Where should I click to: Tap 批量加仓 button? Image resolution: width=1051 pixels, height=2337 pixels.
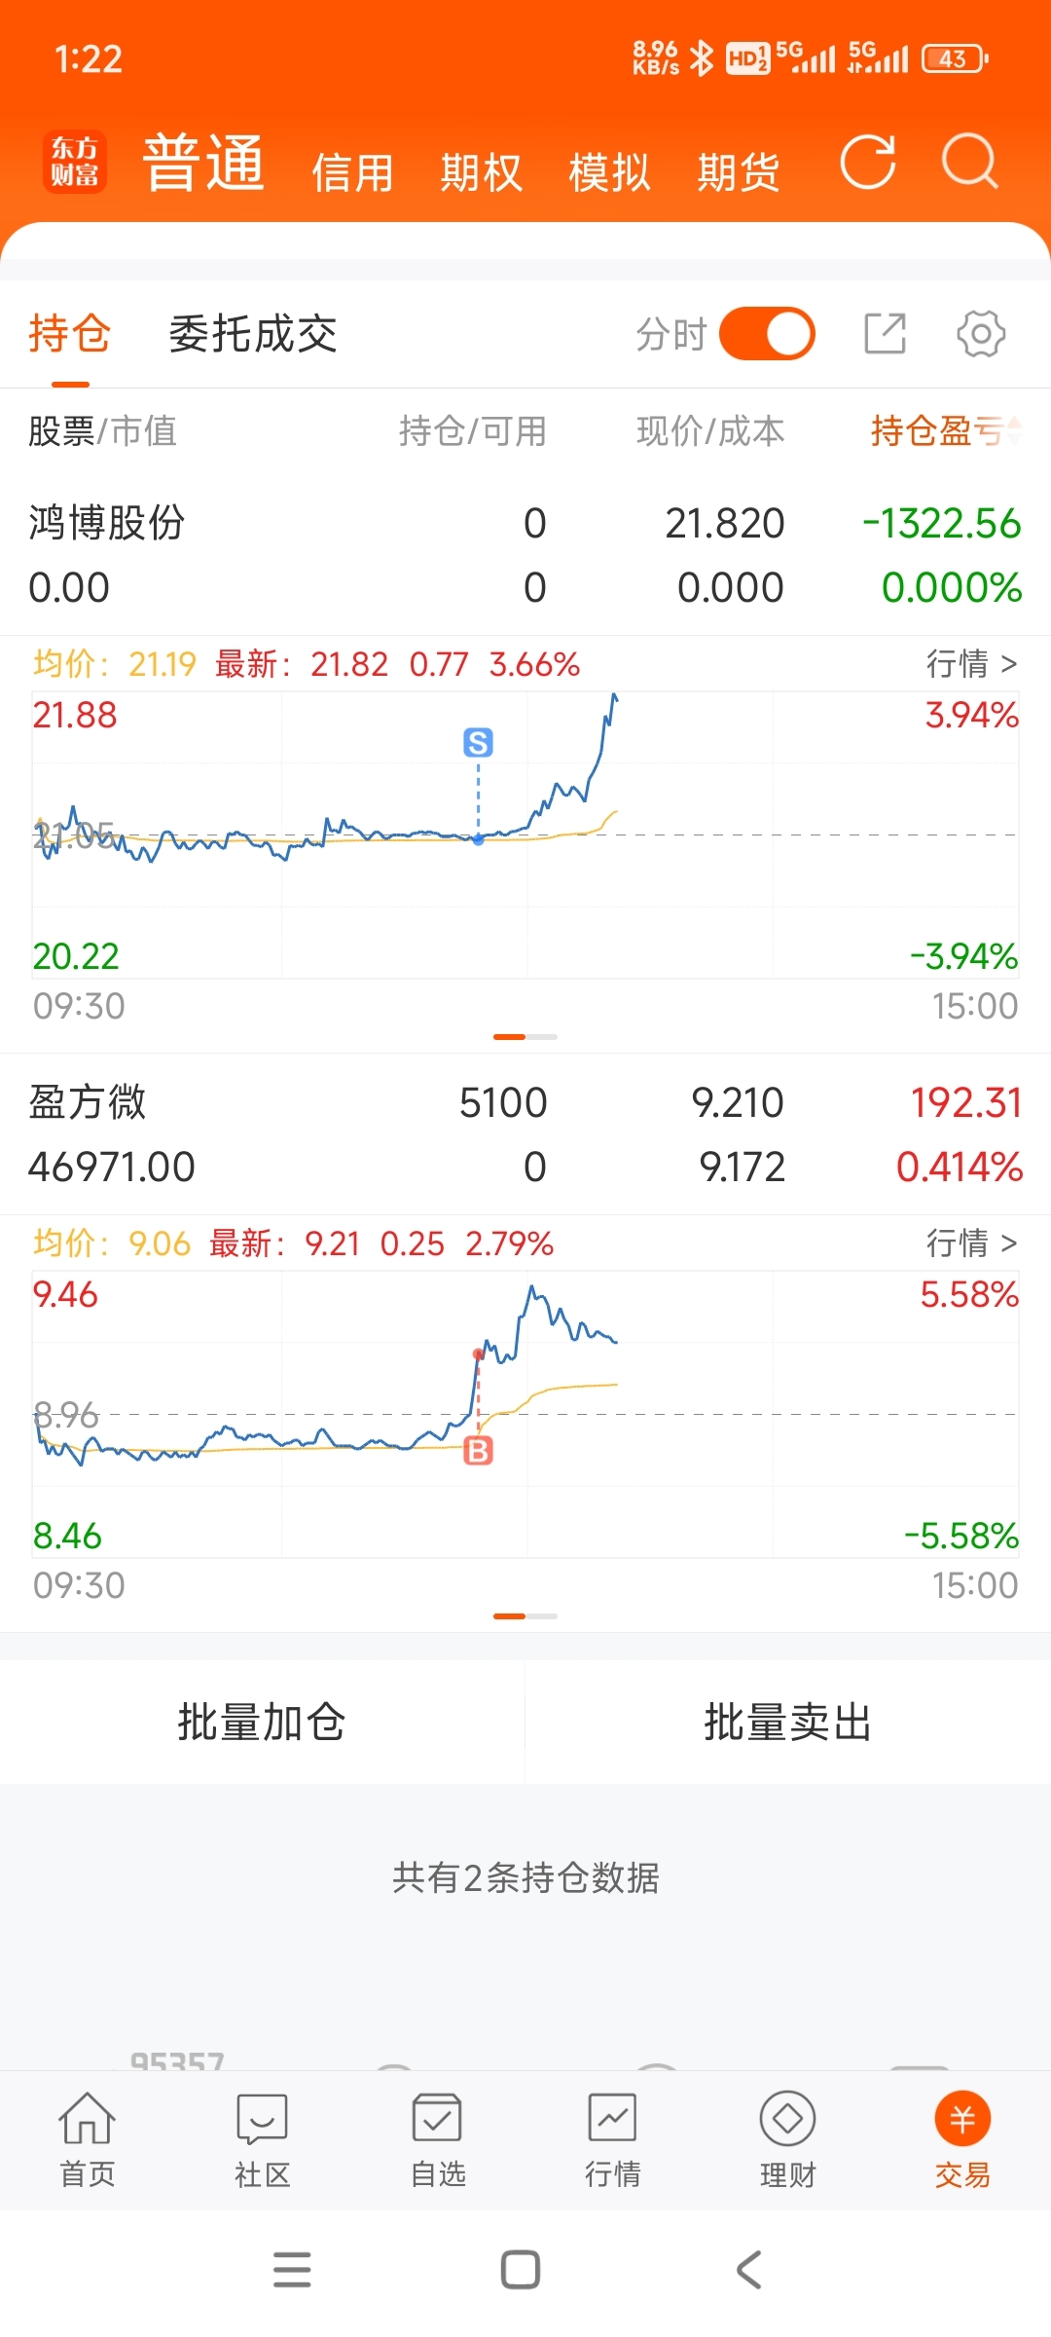click(262, 1722)
